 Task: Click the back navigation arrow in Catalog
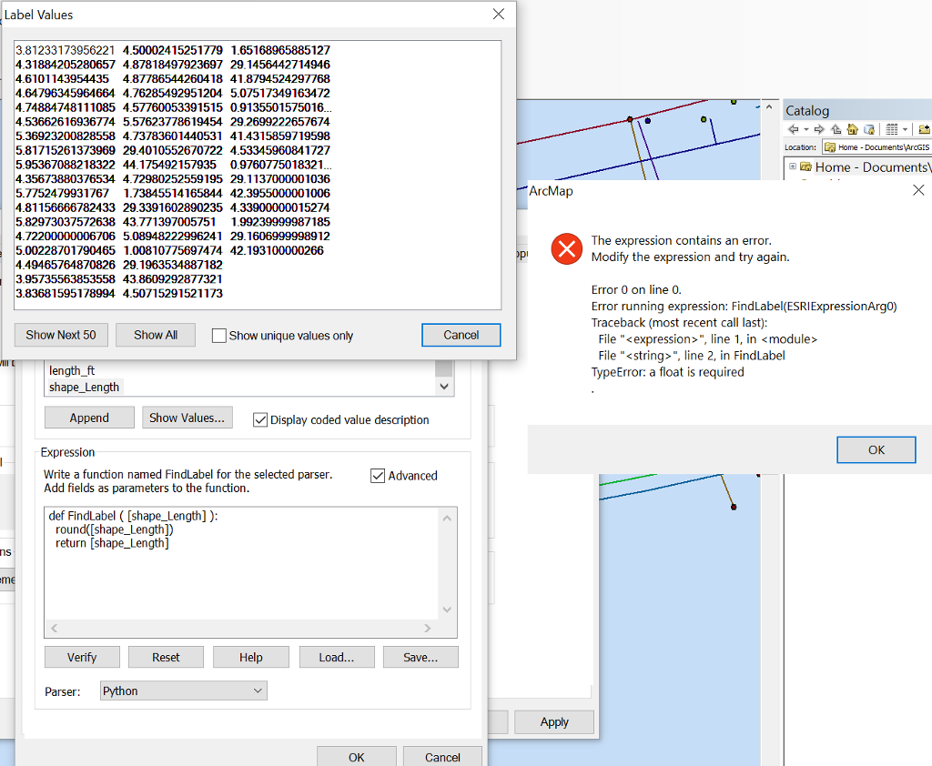[x=793, y=128]
